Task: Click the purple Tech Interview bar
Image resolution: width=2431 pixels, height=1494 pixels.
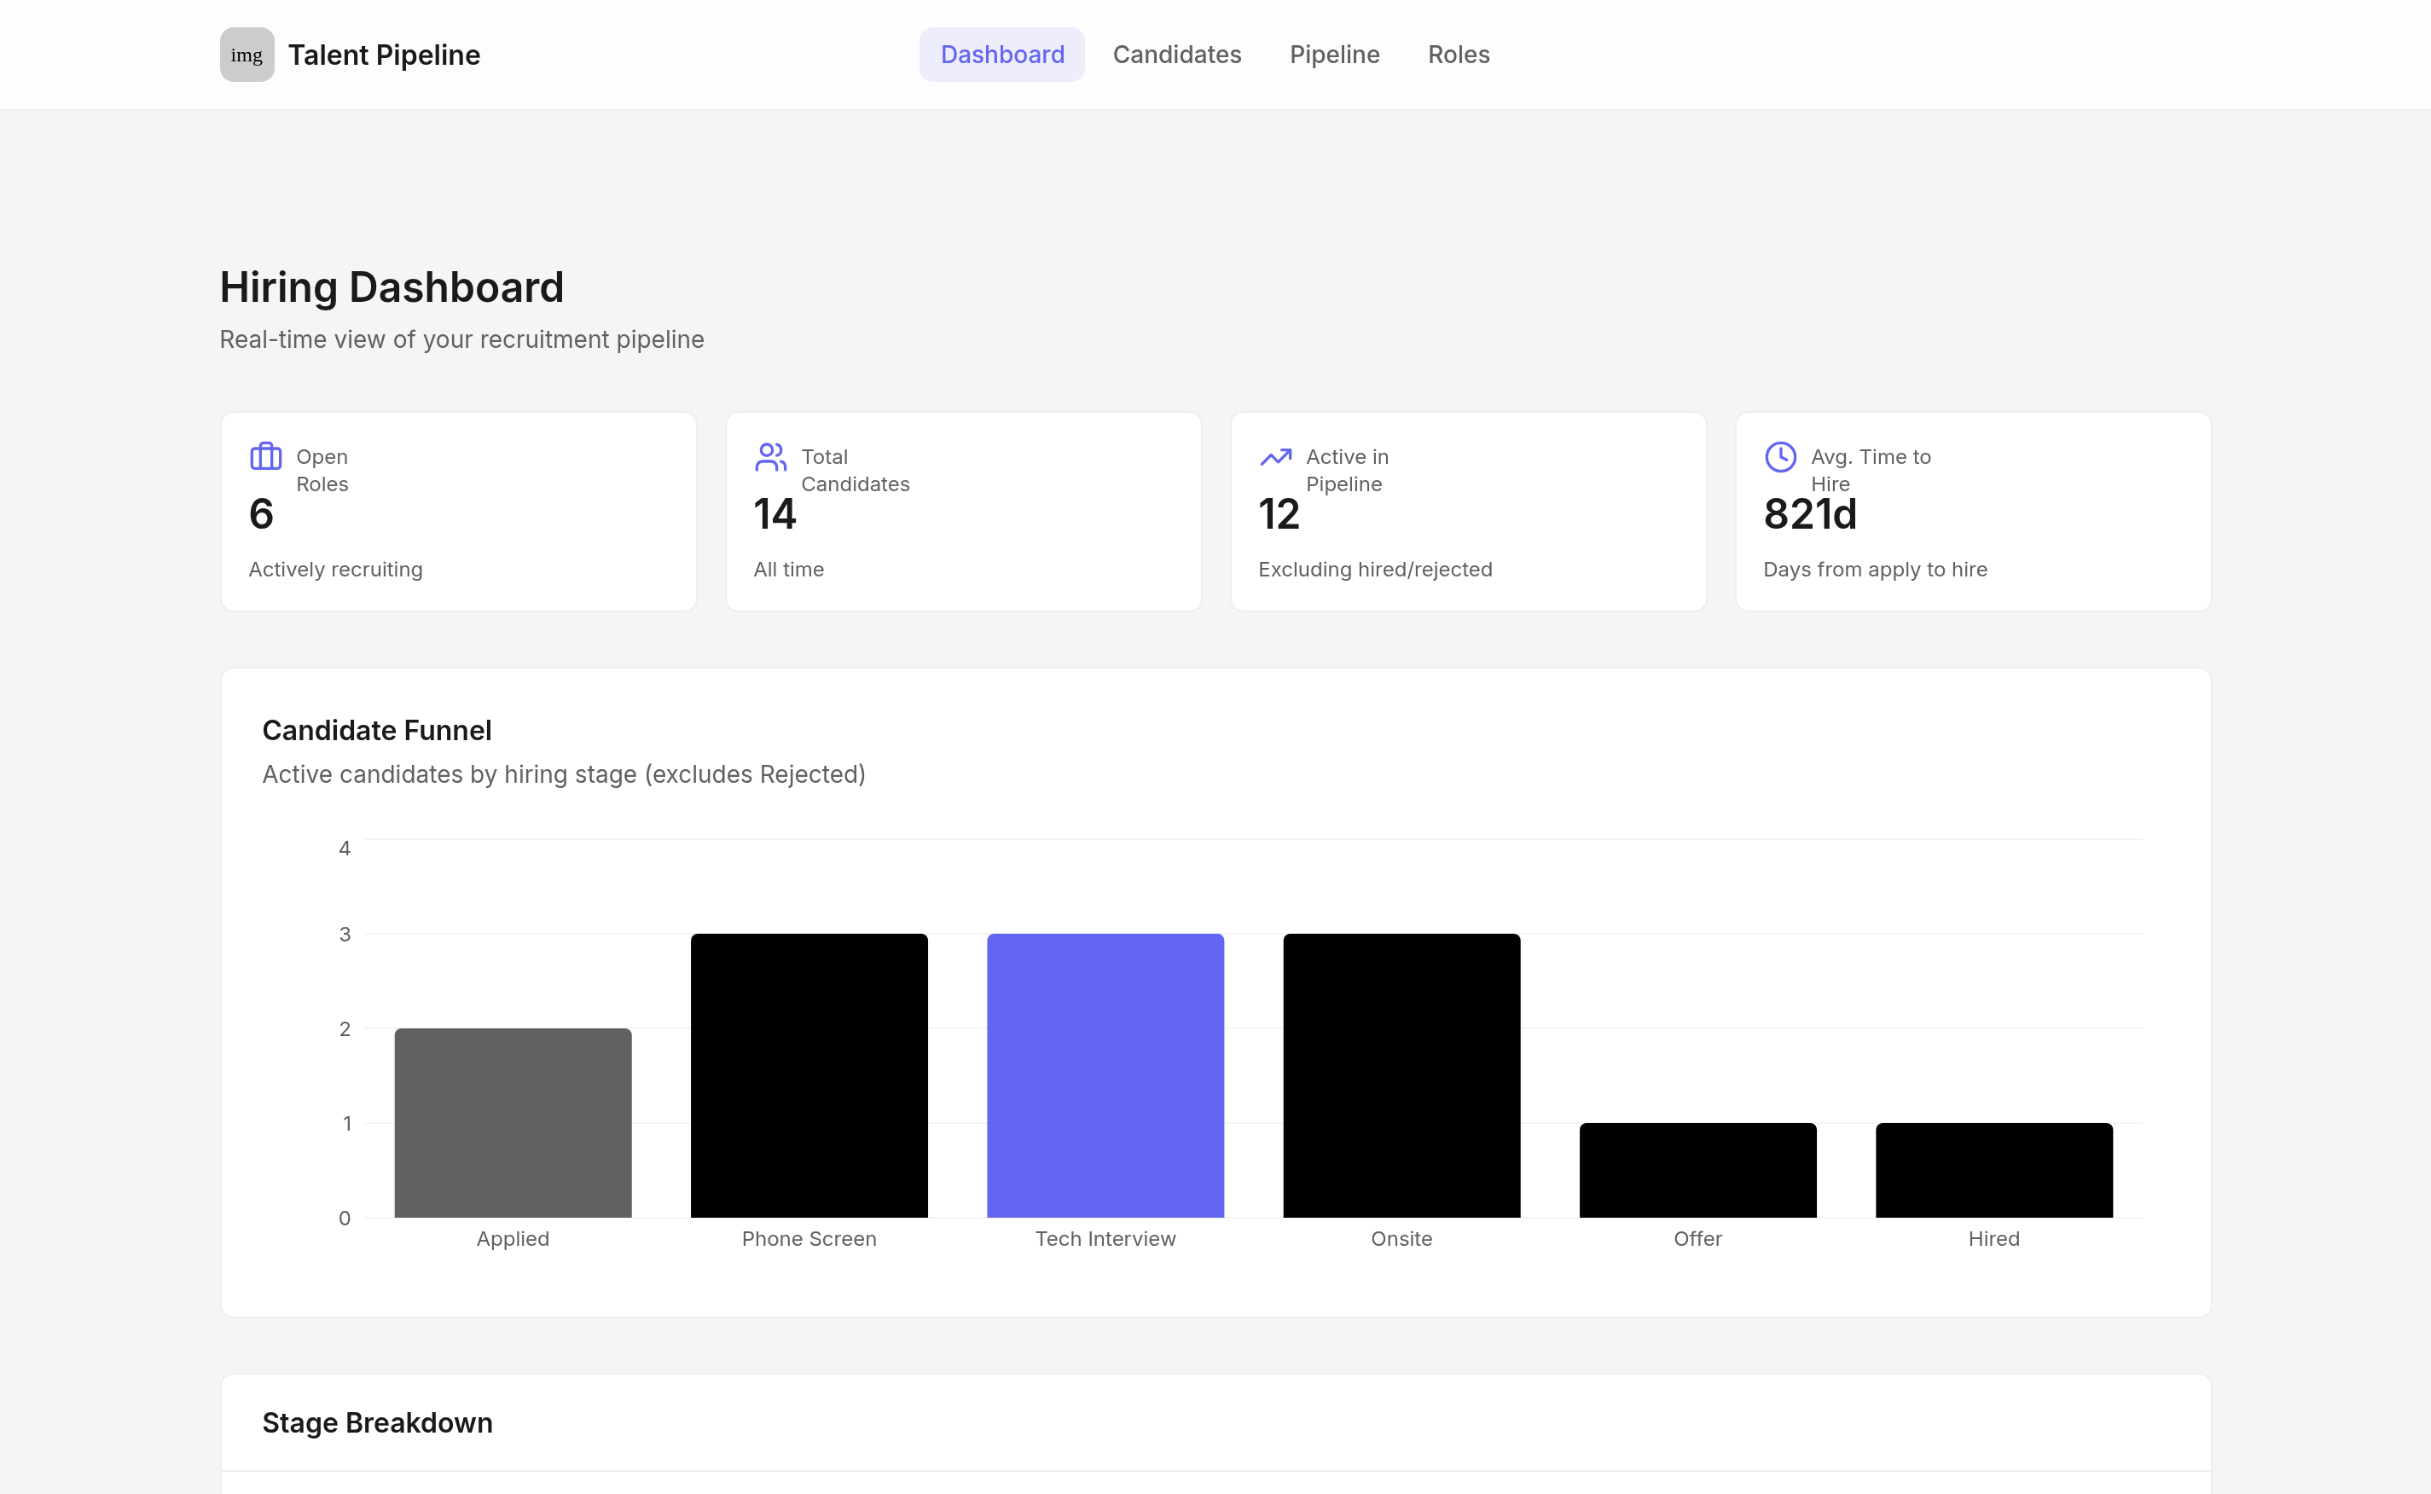Action: click(x=1105, y=1075)
